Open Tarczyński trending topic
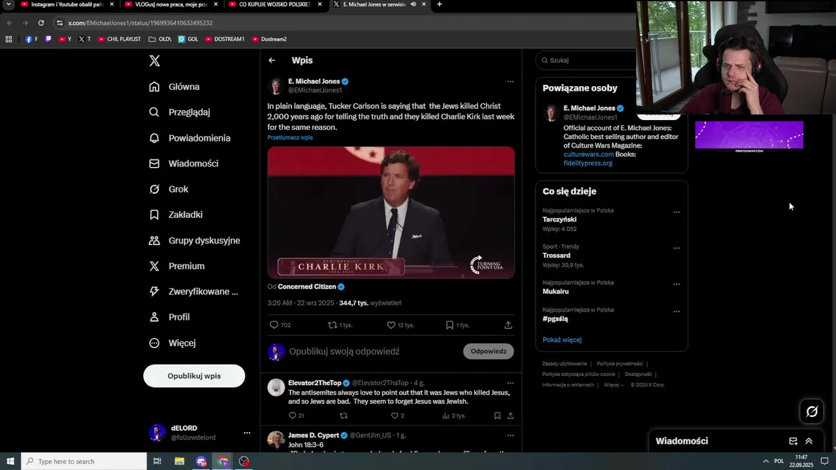Screen dimensions: 836x470 tap(560, 220)
